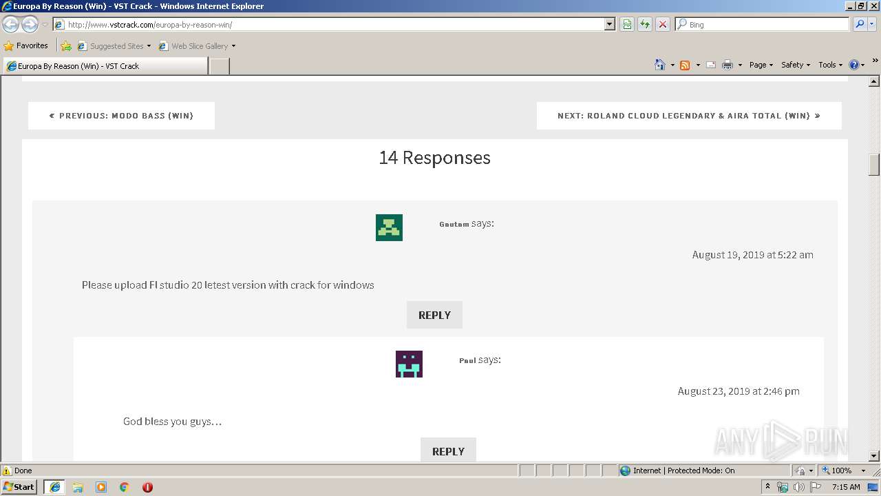Click the Print icon

728,65
